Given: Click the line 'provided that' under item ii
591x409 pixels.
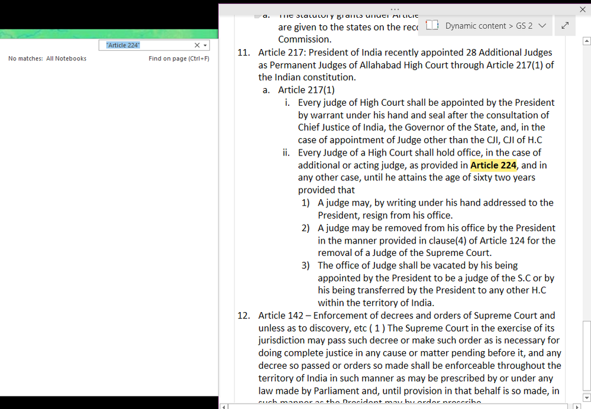Looking at the screenshot, I should 327,190.
